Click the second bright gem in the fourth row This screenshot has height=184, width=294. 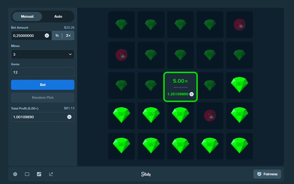[151, 115]
